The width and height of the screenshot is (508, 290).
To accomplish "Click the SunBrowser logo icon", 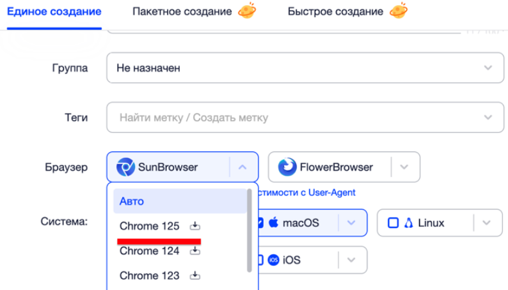I will [125, 167].
